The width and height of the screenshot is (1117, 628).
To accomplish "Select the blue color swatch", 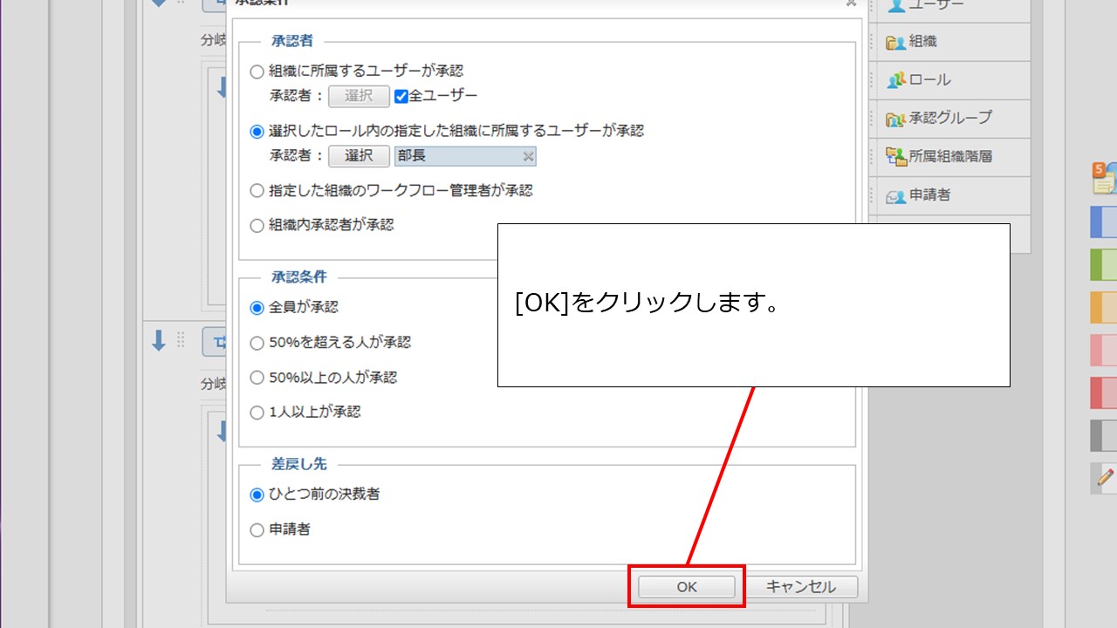I will tap(1103, 222).
